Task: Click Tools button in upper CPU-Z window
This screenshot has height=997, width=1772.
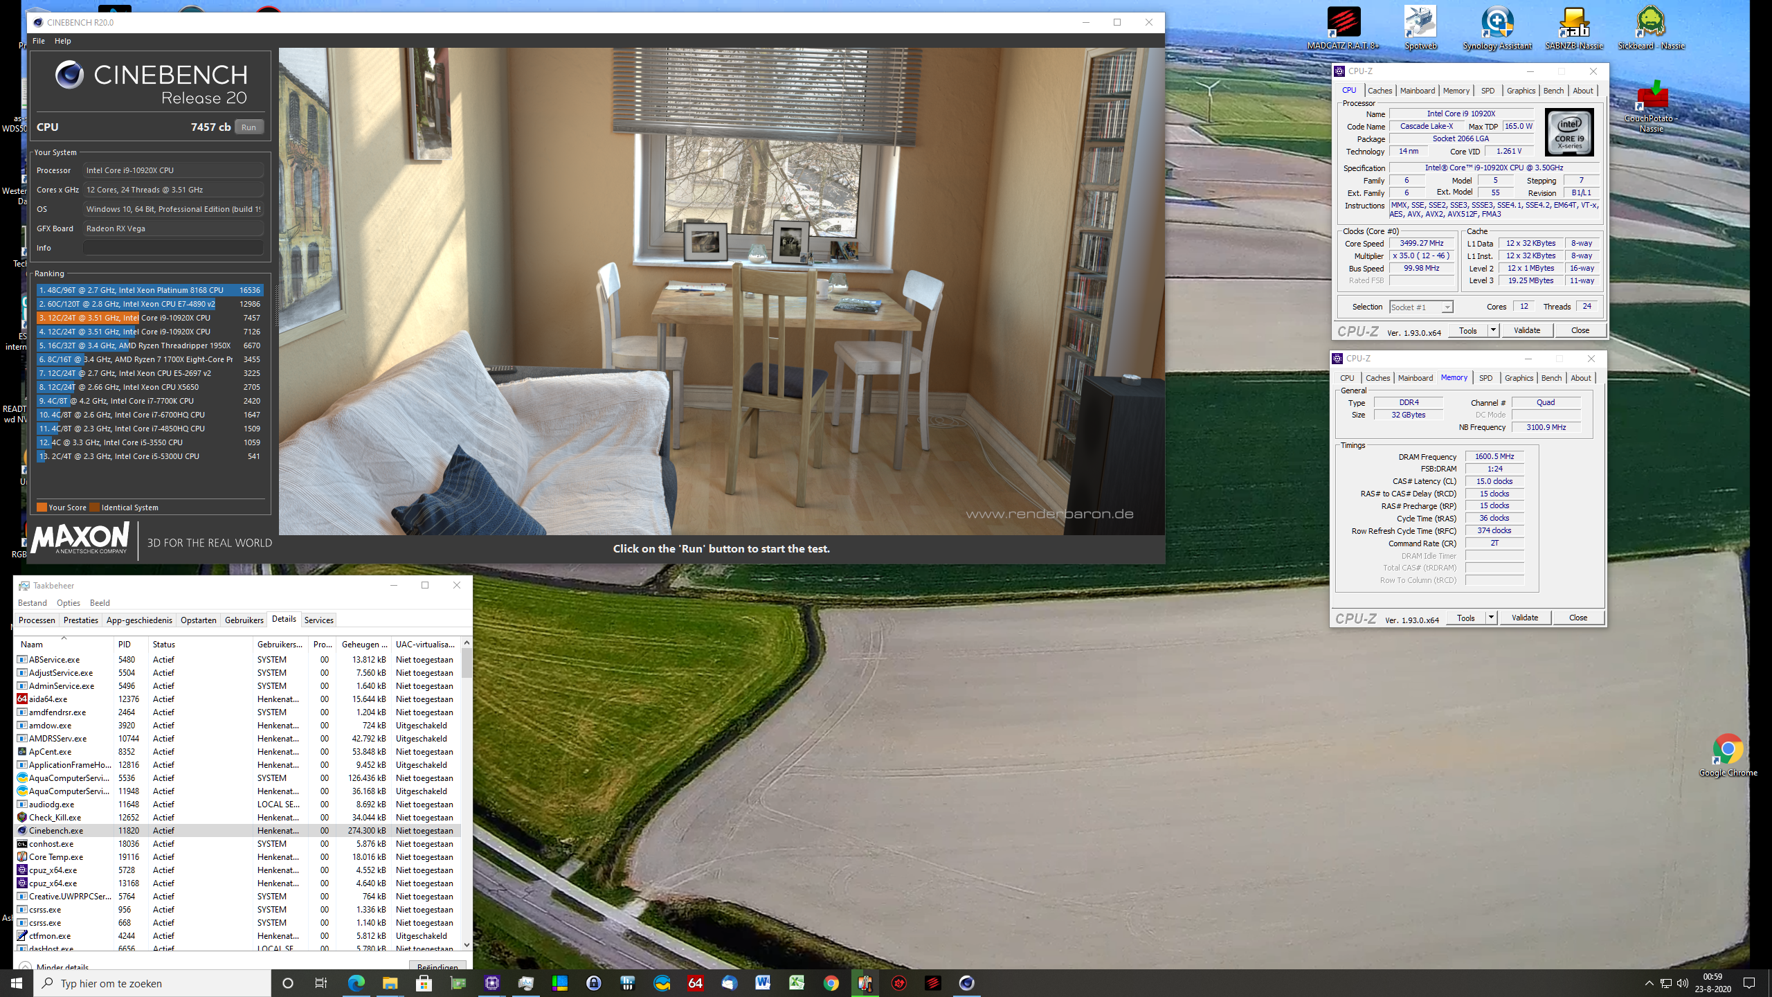Action: click(x=1467, y=330)
